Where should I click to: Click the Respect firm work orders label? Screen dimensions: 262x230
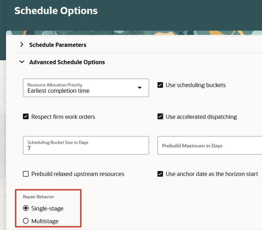click(x=63, y=117)
